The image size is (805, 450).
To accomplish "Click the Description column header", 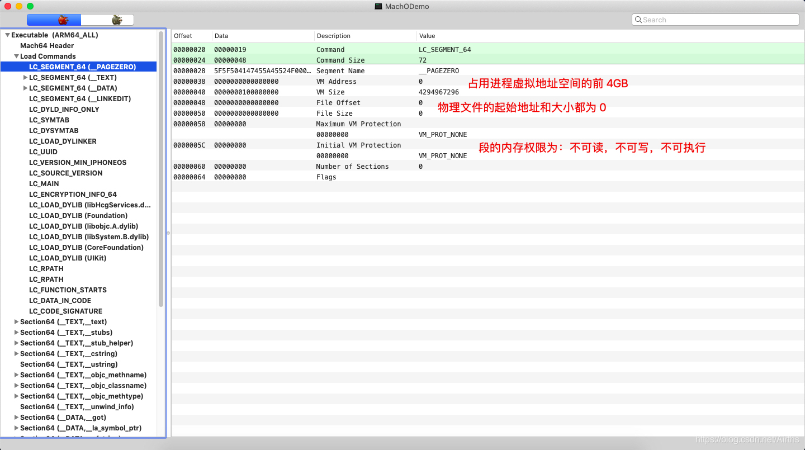I will click(366, 36).
